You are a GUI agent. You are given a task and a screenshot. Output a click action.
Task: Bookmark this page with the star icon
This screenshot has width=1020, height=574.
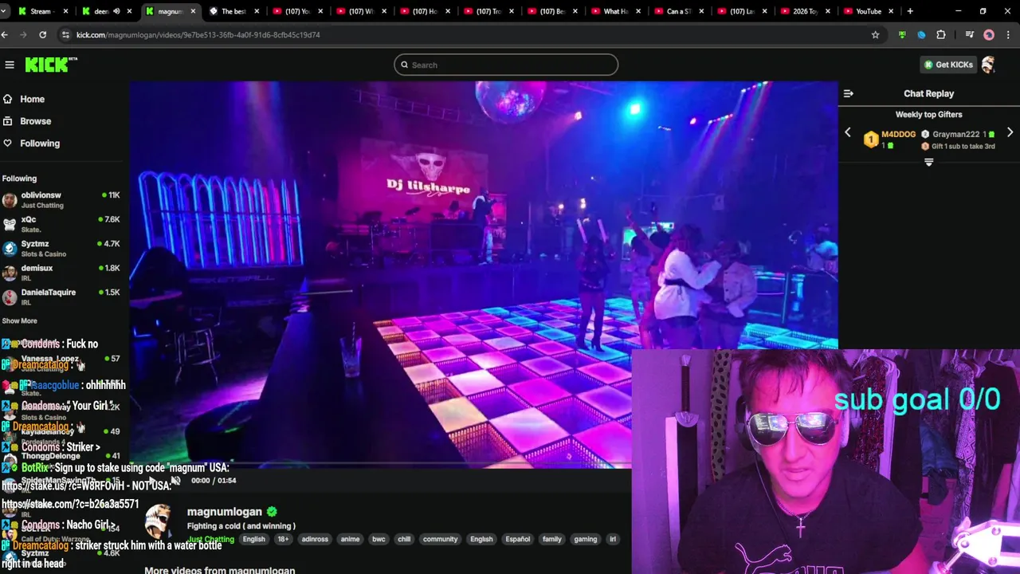(876, 35)
